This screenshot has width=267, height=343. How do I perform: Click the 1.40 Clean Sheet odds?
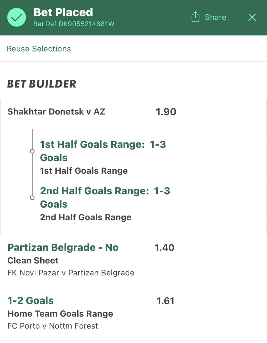tap(164, 248)
